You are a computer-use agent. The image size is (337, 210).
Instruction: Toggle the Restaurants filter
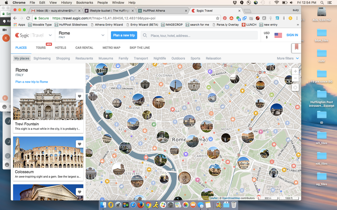point(84,58)
